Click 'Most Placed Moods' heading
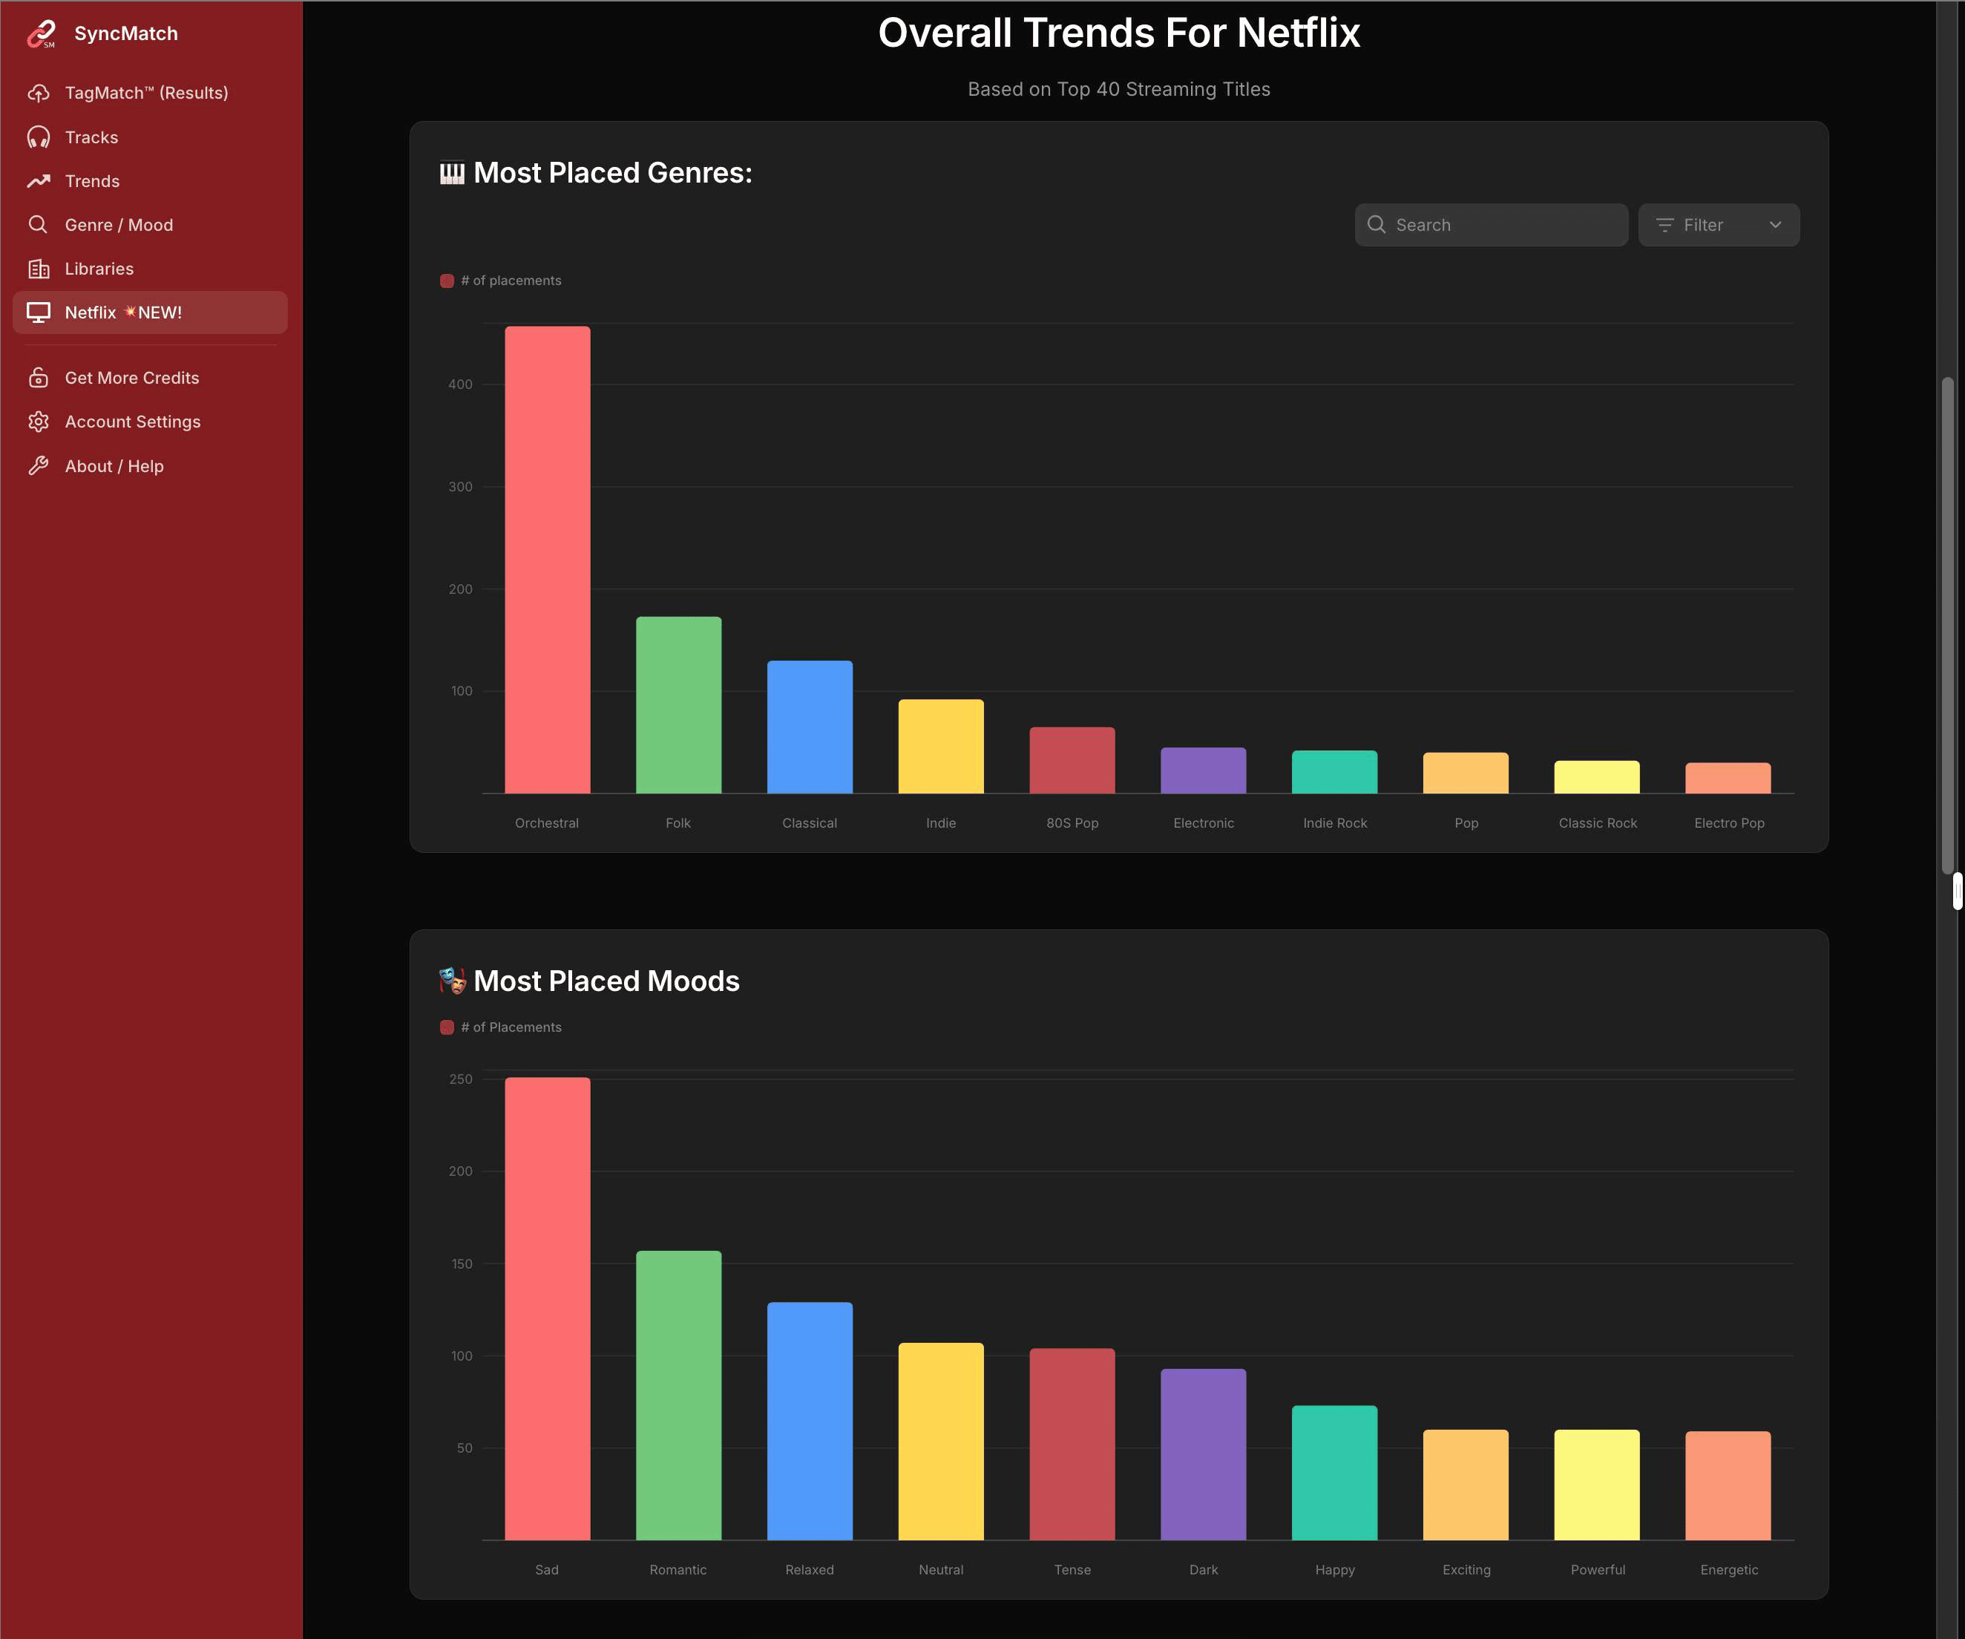 click(x=606, y=981)
